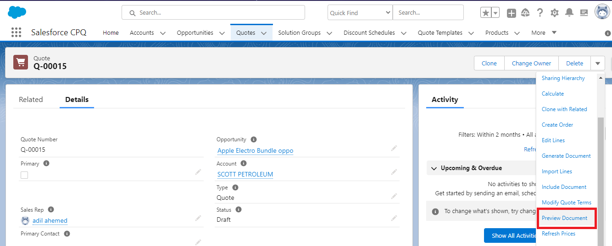Viewport: 612px width, 246px height.
Task: Go to the Home tab
Action: [x=111, y=32]
